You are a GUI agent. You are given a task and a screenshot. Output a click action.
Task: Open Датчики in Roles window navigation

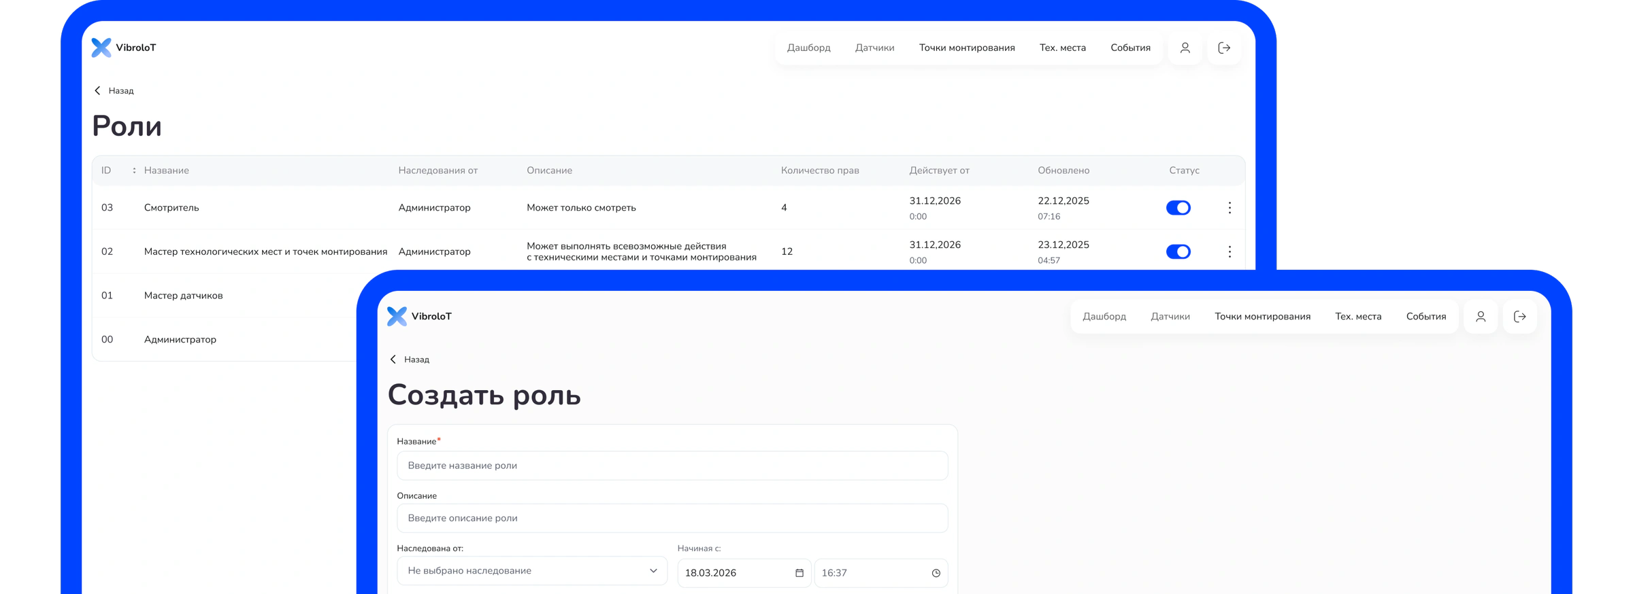pos(874,48)
